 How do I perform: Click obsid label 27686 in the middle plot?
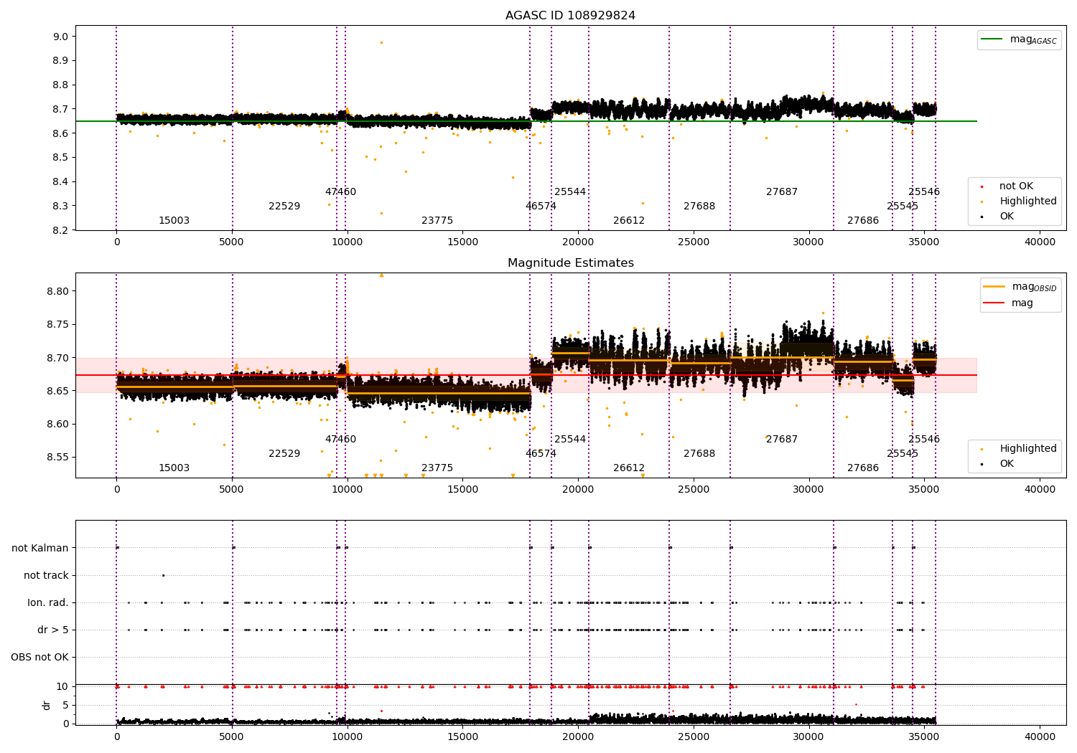click(863, 468)
